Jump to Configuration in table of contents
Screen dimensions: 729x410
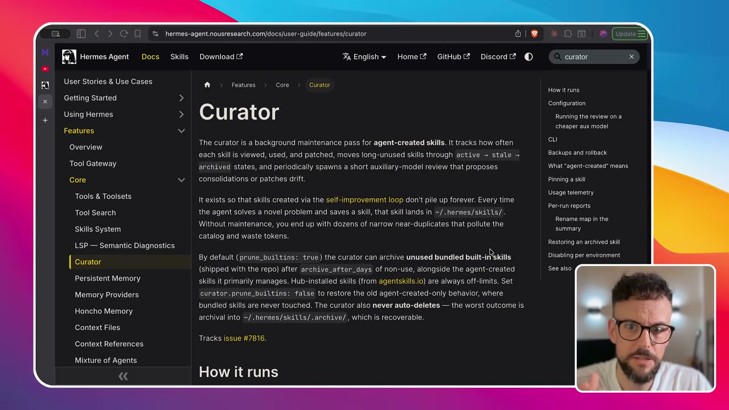click(567, 103)
